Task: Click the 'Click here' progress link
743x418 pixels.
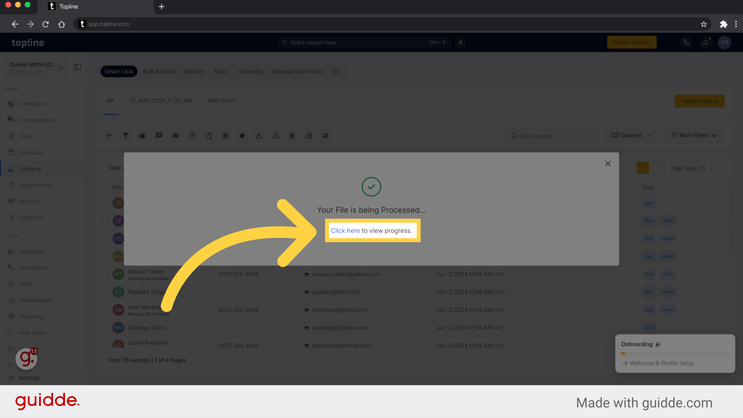Action: (345, 231)
